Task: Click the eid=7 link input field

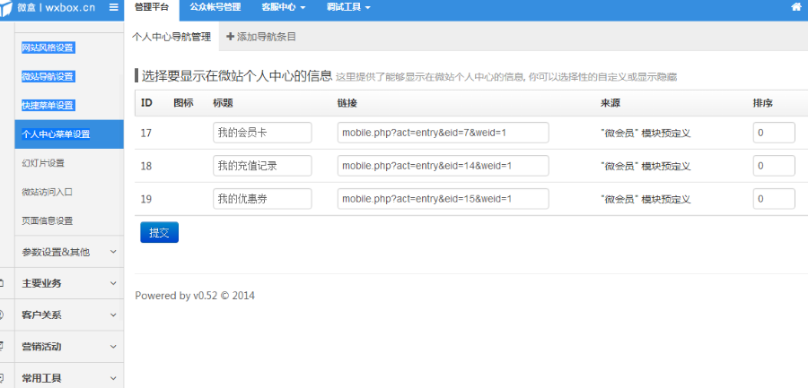Action: point(444,133)
